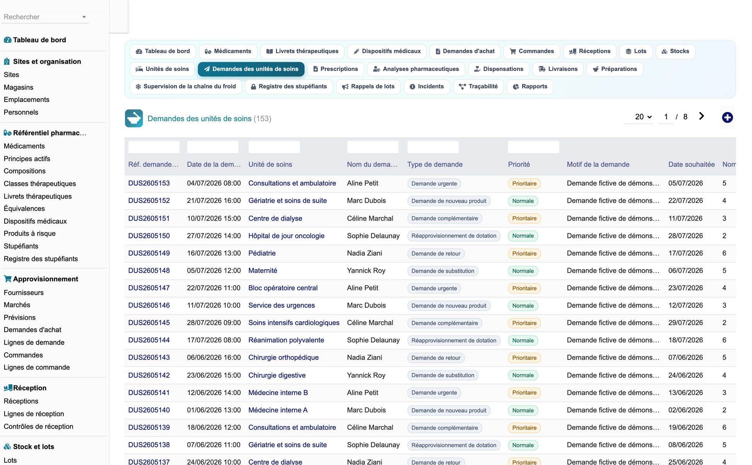Open the Préparations tab
The width and height of the screenshot is (752, 465).
(615, 69)
